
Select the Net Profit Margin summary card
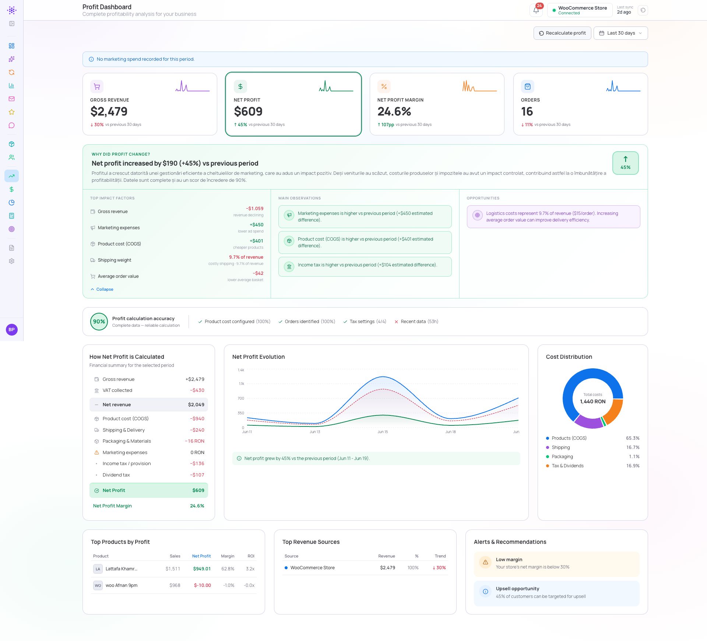[x=437, y=104]
